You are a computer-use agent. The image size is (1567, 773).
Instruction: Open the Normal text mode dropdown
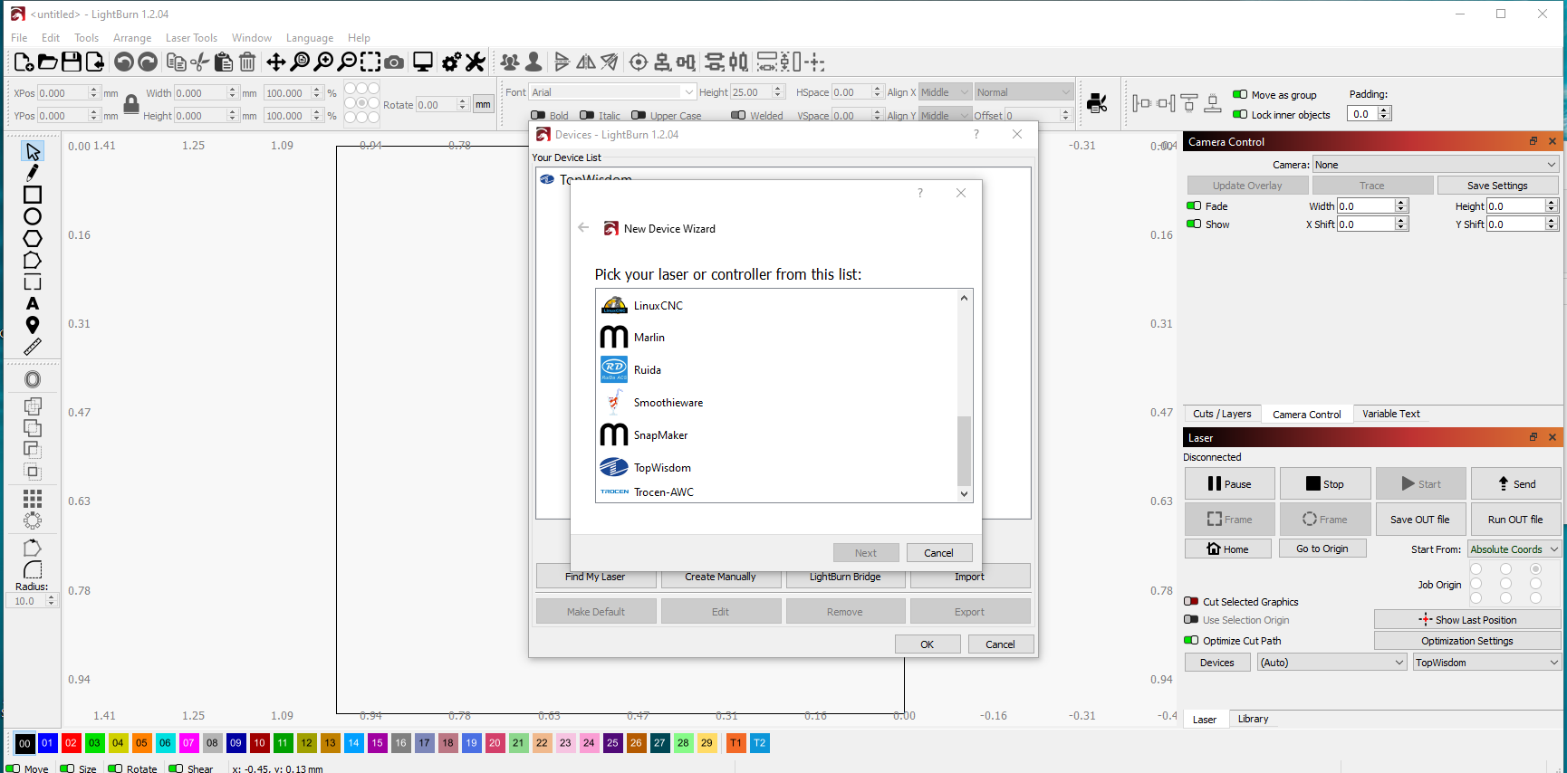click(1024, 92)
